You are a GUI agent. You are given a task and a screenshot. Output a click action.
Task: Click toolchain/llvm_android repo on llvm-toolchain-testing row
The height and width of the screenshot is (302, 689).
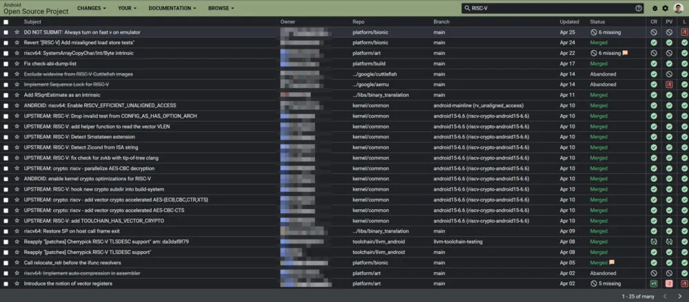(378, 242)
